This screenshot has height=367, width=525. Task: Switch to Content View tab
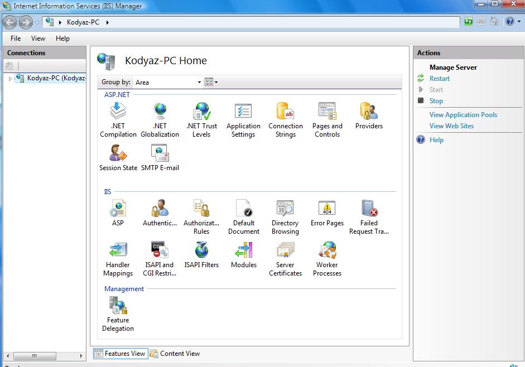pyautogui.click(x=175, y=354)
